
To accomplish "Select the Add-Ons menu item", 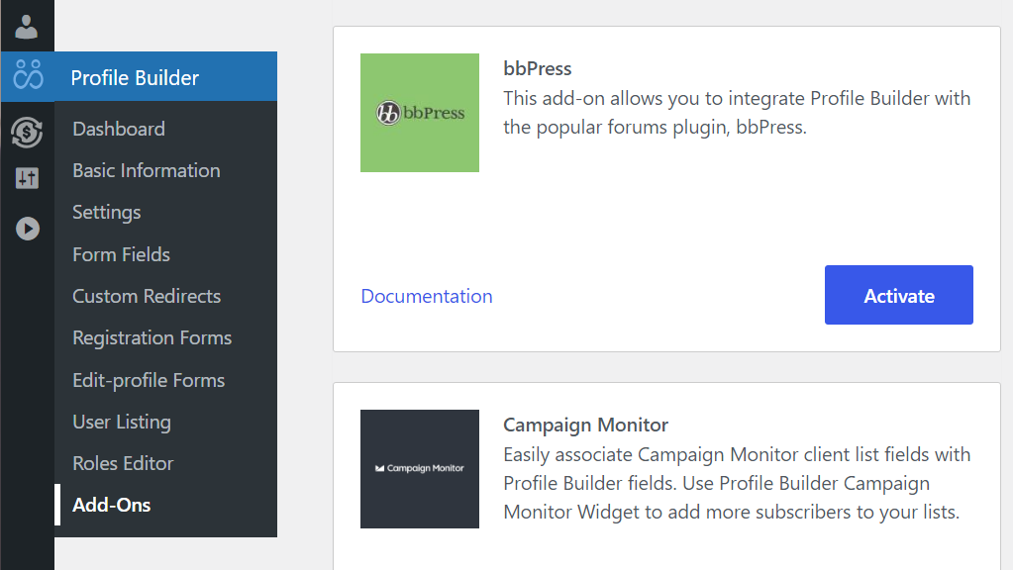I will tap(112, 505).
